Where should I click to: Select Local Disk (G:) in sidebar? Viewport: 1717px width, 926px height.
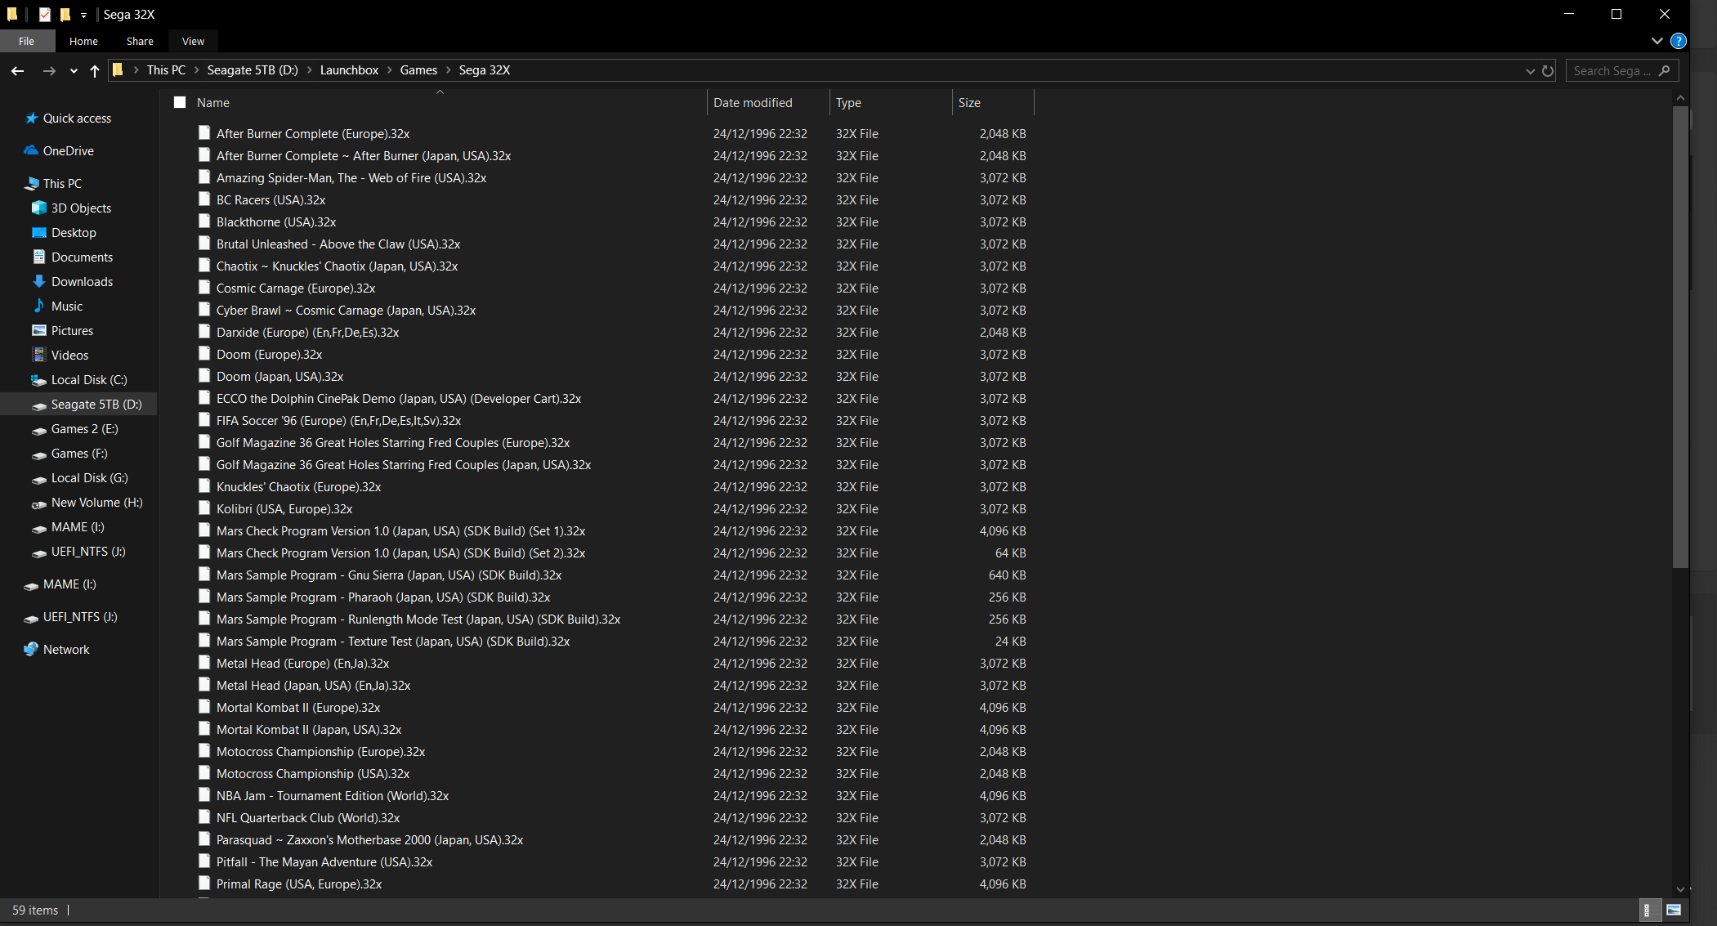coord(79,478)
